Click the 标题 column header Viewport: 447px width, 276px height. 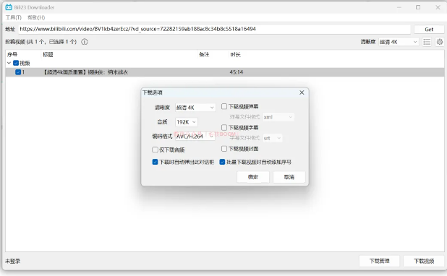pos(48,54)
